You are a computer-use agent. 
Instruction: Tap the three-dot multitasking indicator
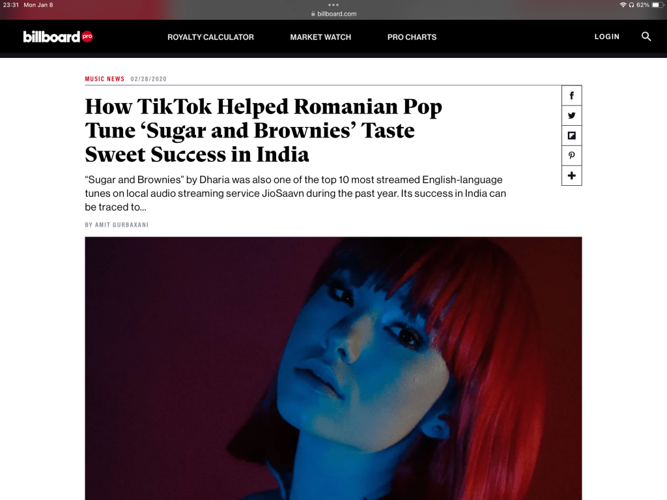(333, 5)
